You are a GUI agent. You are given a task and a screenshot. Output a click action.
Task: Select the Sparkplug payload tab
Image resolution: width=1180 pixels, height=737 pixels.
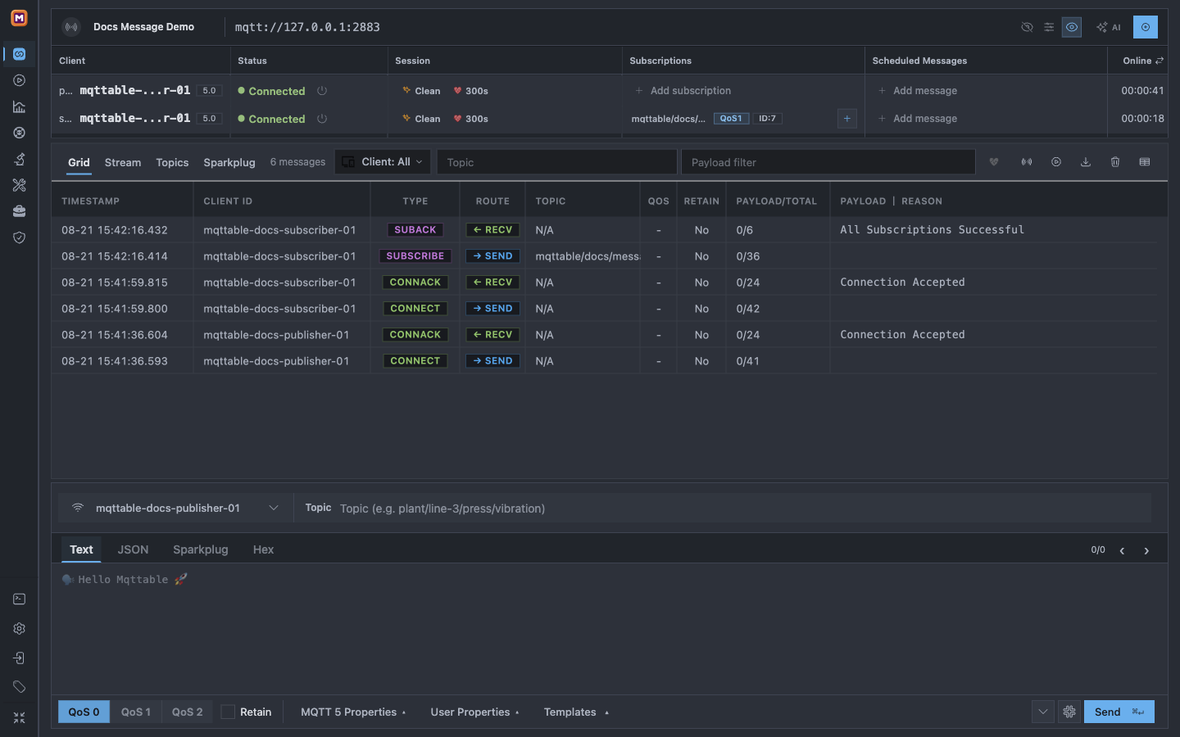[x=201, y=549]
